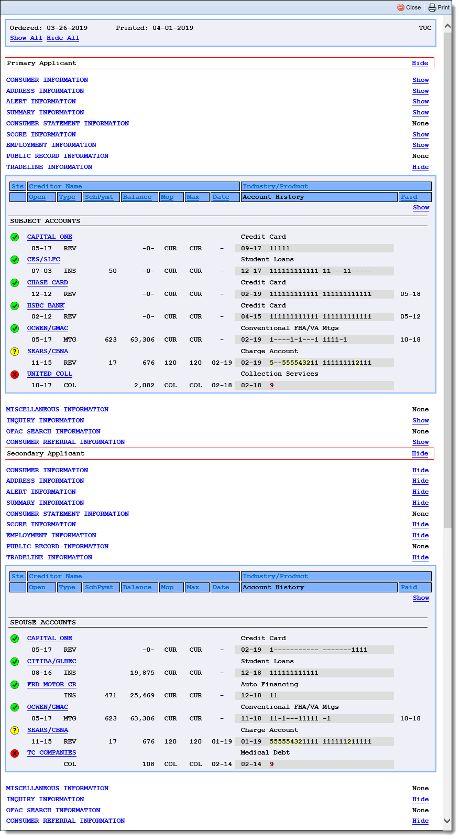Viewport: 460px width, 839px height.
Task: Show primary SCORE INFORMATION section
Action: pyautogui.click(x=421, y=134)
